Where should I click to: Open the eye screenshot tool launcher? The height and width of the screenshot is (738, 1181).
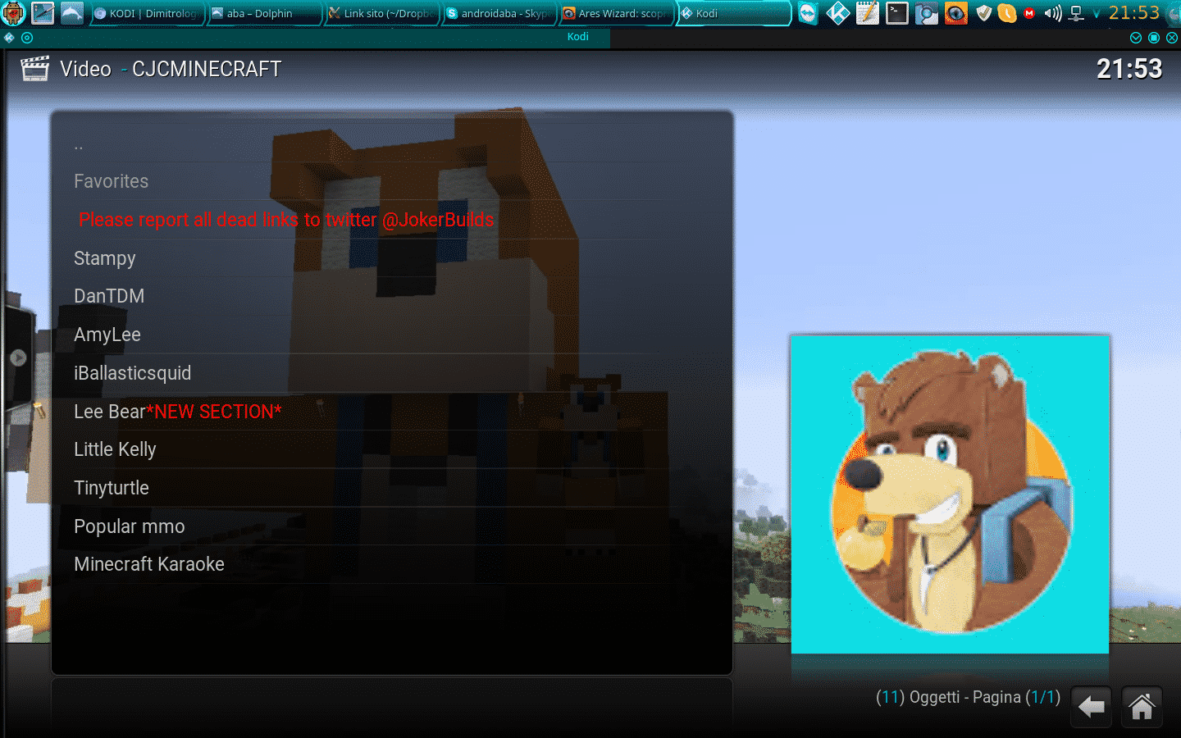[956, 13]
